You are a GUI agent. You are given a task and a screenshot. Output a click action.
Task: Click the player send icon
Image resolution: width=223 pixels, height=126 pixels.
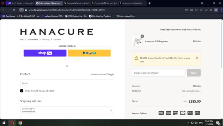(201, 10)
